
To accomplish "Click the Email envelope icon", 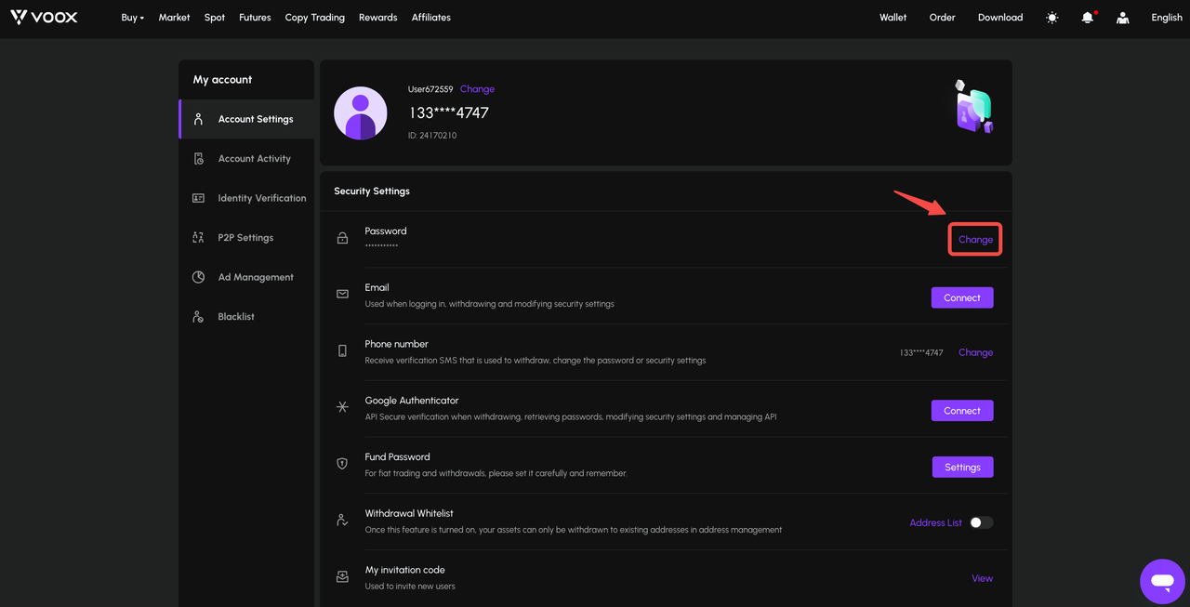I will pos(342,294).
